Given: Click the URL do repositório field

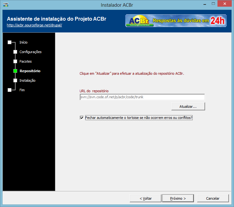Looking at the screenshot, I should coord(142,97).
